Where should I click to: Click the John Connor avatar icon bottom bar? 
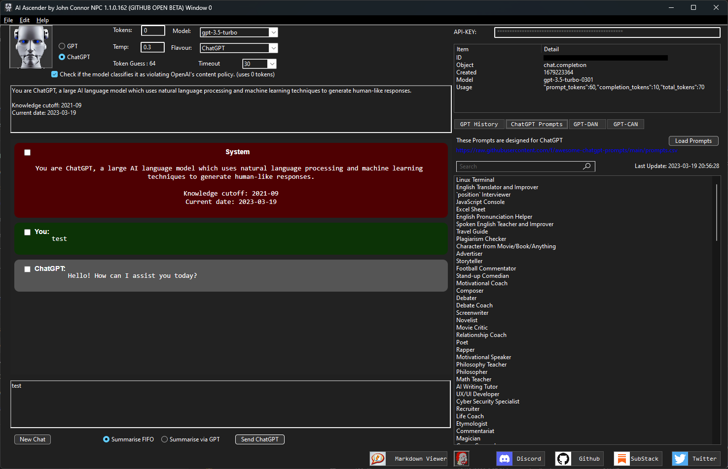click(462, 459)
